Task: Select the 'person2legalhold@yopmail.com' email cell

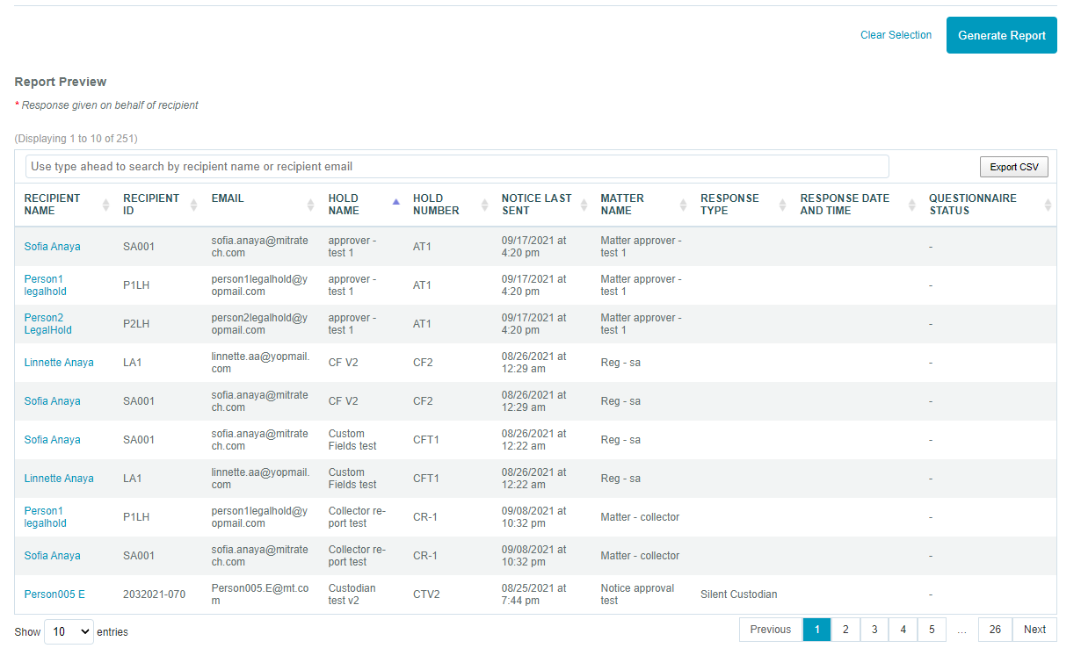Action: (x=259, y=324)
